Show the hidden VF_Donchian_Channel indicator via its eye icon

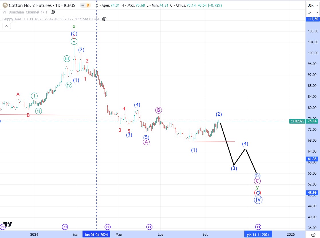pyautogui.click(x=53, y=12)
